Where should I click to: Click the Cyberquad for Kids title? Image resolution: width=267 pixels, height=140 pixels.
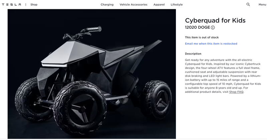[215, 20]
